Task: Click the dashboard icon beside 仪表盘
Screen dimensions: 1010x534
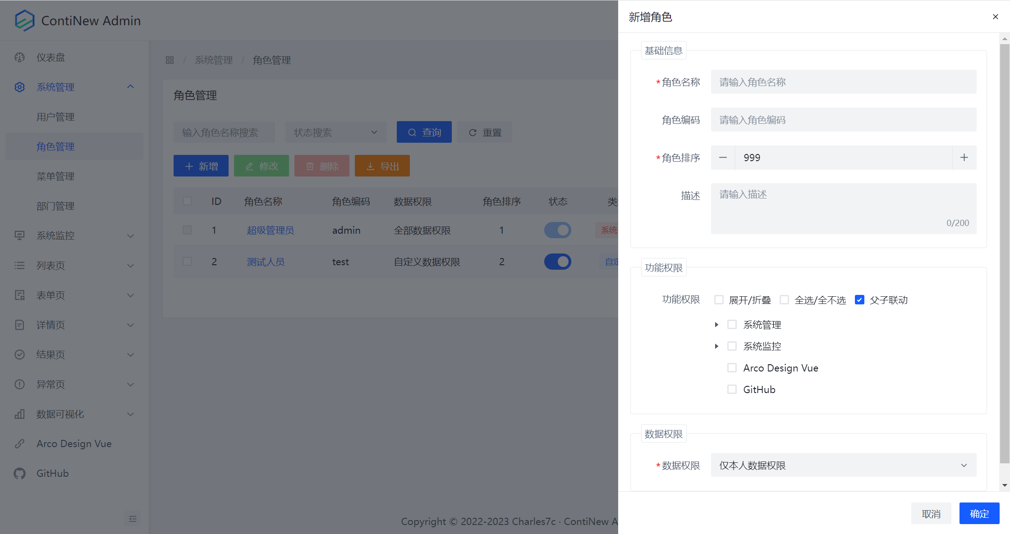Action: point(19,58)
